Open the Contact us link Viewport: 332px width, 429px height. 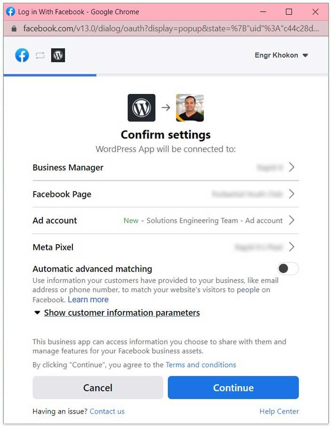107,412
